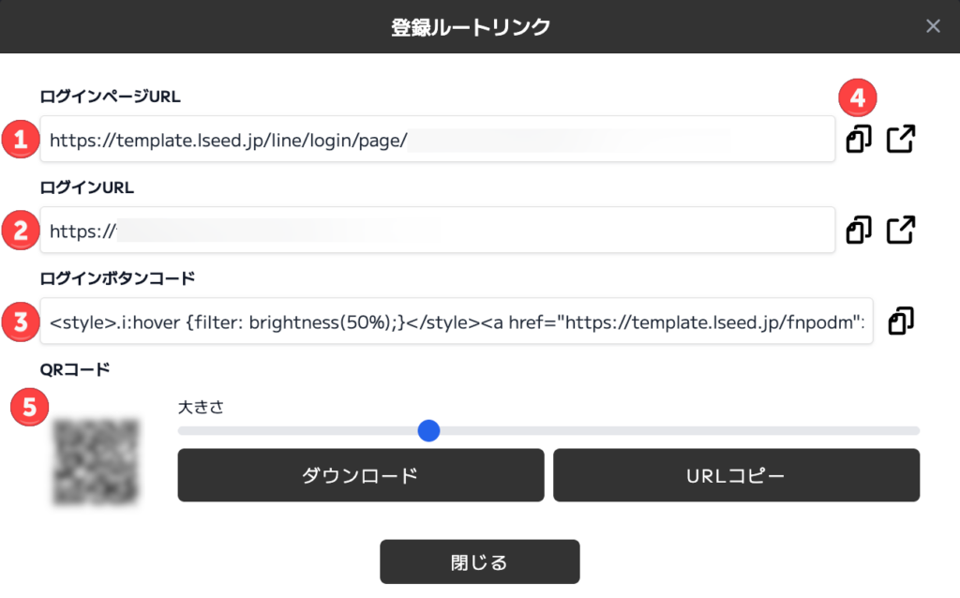Click the blue 大きさ slider handle
The height and width of the screenshot is (598, 960).
428,430
